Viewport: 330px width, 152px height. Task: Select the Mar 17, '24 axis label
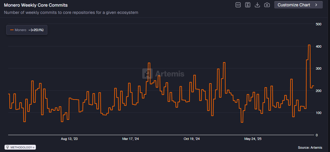click(130, 139)
